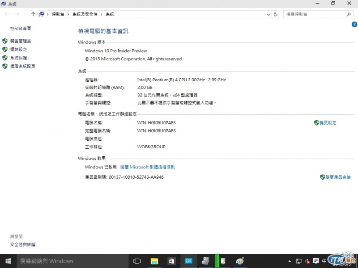Click the taskbar search box 搜尋網路與 Windows
358x268 pixels.
point(72,261)
